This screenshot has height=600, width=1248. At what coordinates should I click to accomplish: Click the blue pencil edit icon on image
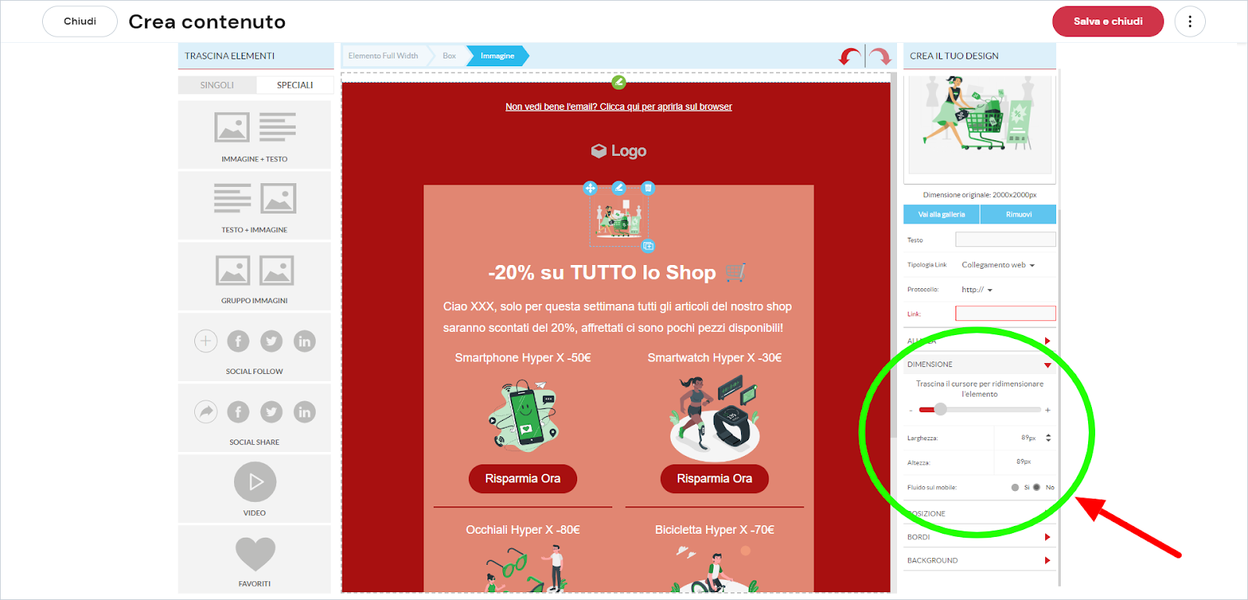pyautogui.click(x=619, y=188)
